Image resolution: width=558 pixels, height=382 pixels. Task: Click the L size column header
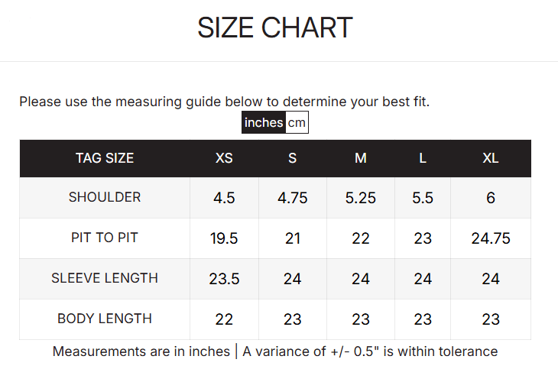pos(423,158)
